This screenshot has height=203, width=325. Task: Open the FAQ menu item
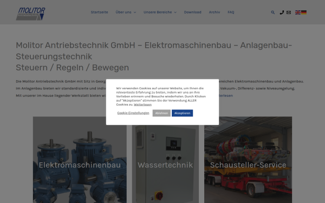click(x=231, y=12)
